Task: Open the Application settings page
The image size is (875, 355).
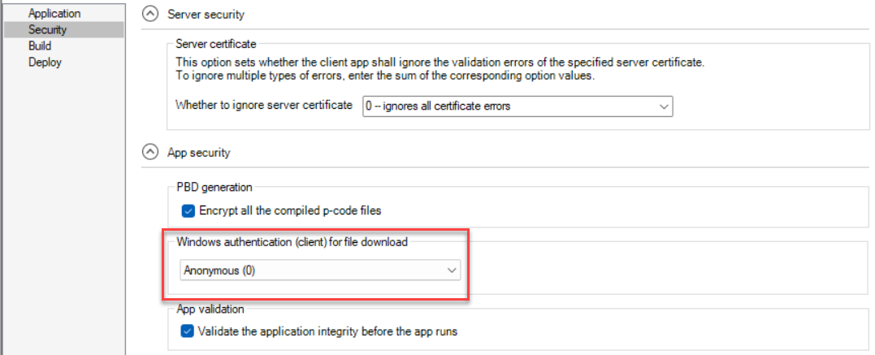Action: click(54, 14)
